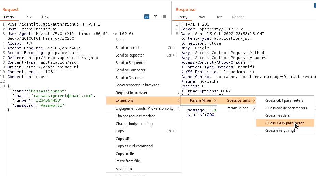The height and width of the screenshot is (176, 316).
Task: Open the Request panel hamburger options menu
Action: click(164, 16)
